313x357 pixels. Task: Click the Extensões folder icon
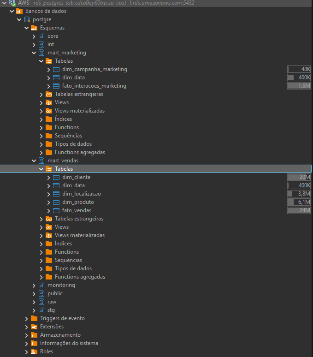tap(34, 327)
